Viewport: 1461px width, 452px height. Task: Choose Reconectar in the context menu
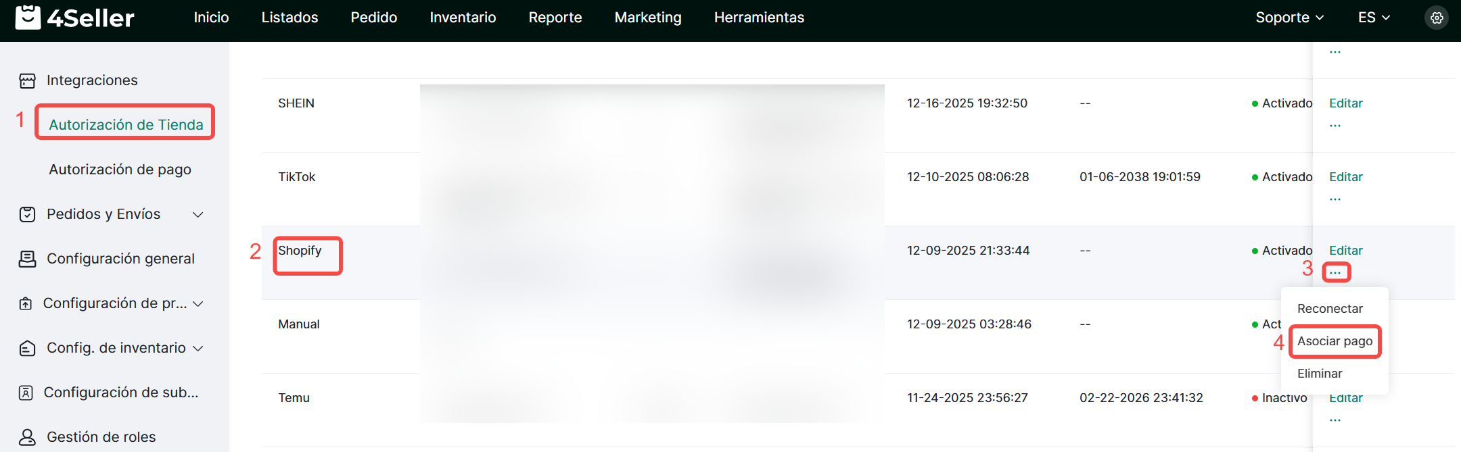(x=1330, y=309)
